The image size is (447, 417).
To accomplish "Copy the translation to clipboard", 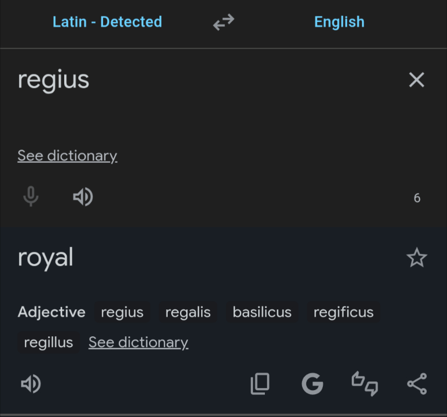I will 260,383.
